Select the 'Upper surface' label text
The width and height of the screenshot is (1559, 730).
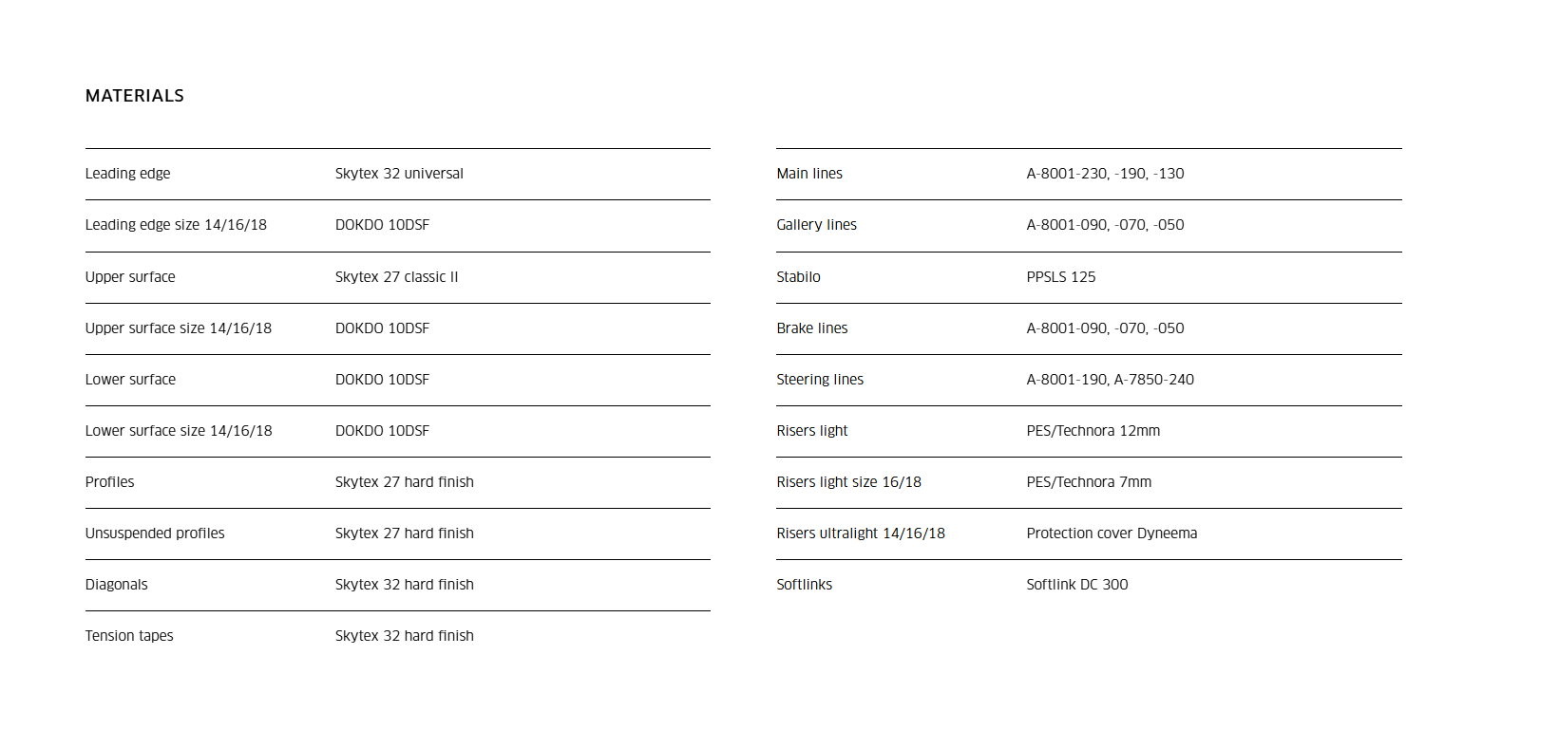[x=130, y=277]
